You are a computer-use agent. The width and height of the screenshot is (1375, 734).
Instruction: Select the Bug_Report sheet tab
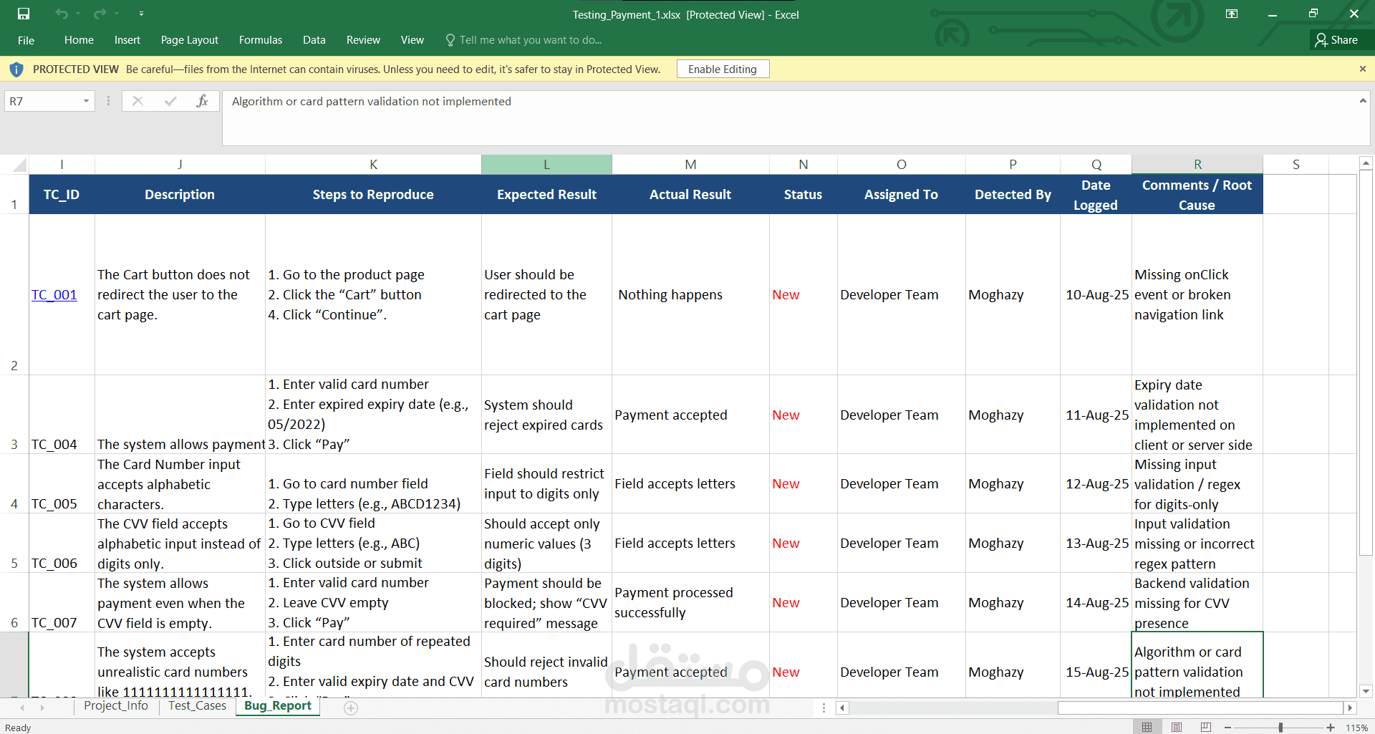pos(278,706)
